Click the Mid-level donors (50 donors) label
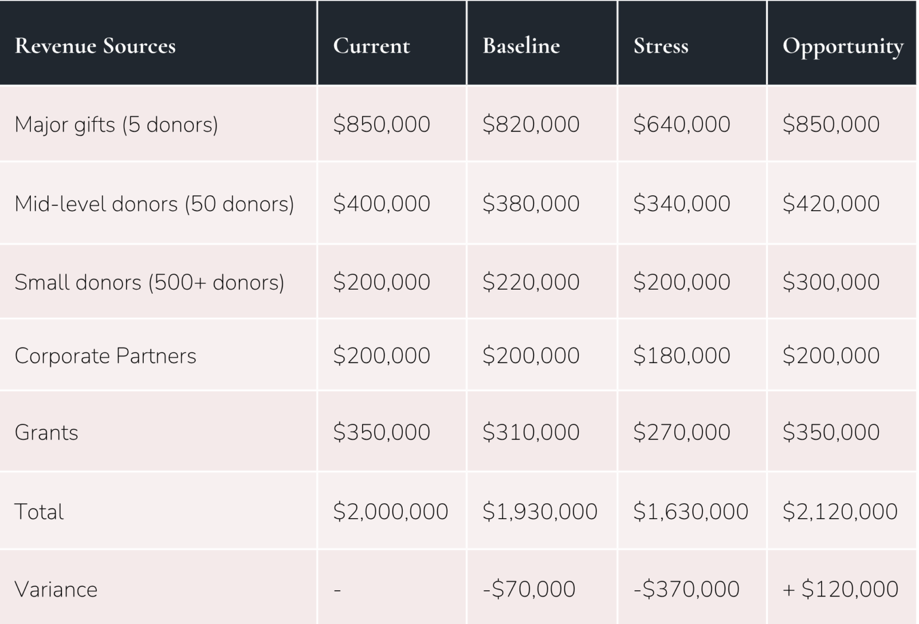Screen dimensions: 919x624 pos(154,204)
